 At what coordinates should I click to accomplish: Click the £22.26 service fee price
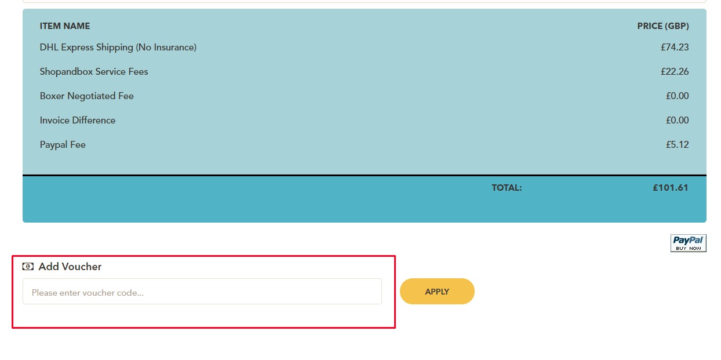[x=675, y=72]
